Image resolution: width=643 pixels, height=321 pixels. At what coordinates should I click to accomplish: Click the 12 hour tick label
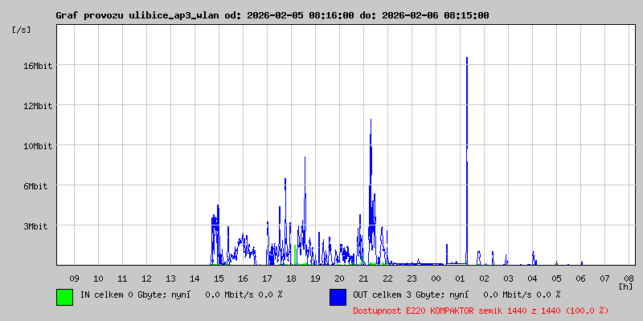point(146,278)
